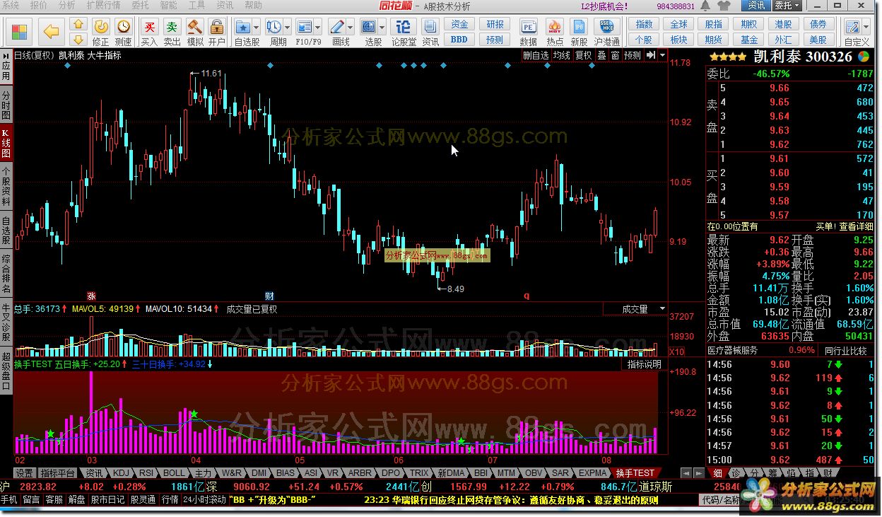Open the 委托 dropdown in title bar
This screenshot has width=882, height=517.
tap(787, 6)
